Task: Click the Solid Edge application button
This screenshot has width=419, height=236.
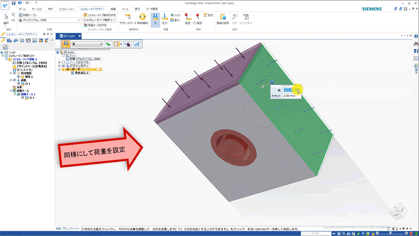Action: (x=5, y=5)
